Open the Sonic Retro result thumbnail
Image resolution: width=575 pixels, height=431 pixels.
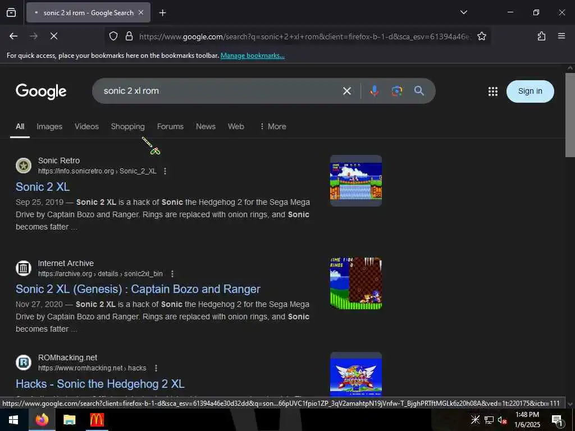pos(355,181)
